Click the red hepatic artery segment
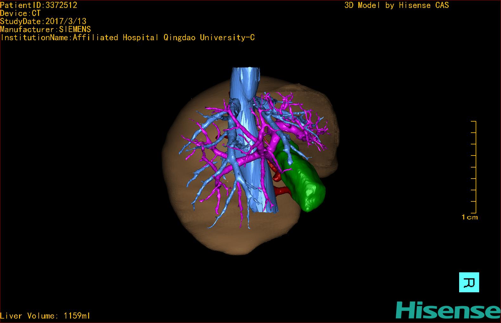 [282, 191]
